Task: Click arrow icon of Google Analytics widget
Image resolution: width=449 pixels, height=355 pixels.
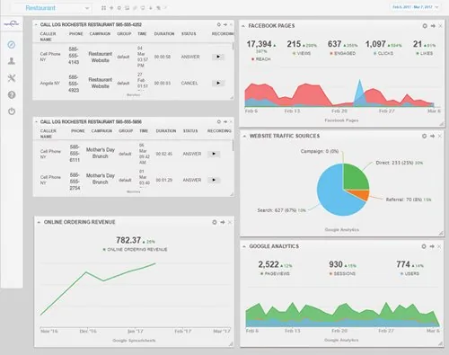Action: [432, 246]
